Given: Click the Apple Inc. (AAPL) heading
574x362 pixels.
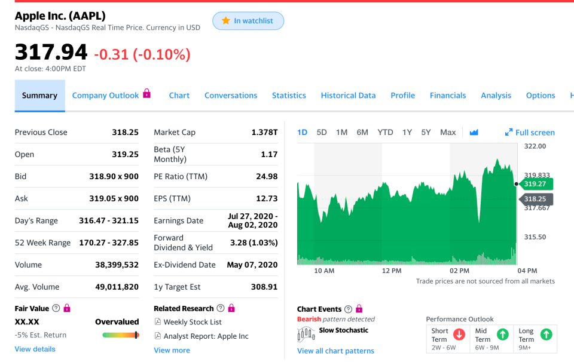Looking at the screenshot, I should [x=60, y=16].
